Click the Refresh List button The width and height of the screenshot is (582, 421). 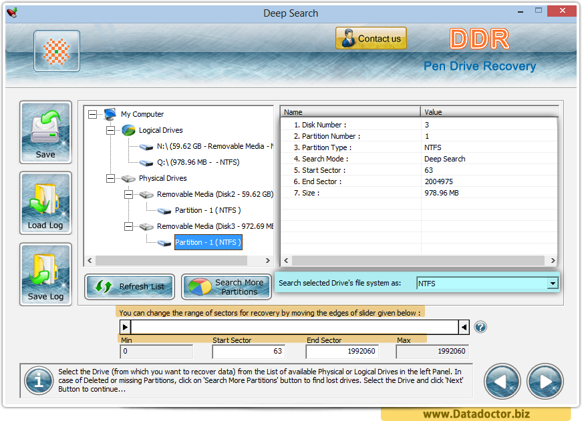coord(130,286)
